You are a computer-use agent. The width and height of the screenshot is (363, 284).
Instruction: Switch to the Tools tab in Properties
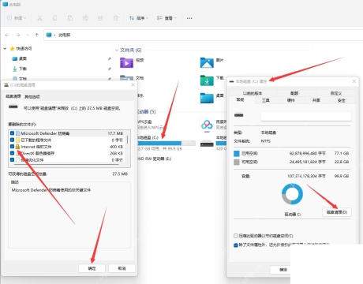pyautogui.click(x=265, y=100)
